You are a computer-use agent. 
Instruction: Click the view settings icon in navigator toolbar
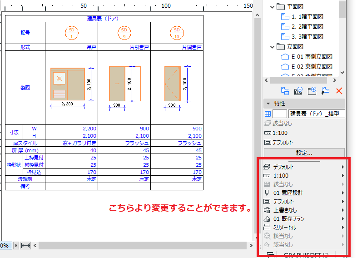pos(285,91)
